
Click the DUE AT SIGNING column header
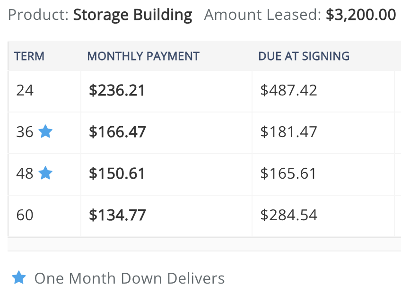coord(304,56)
